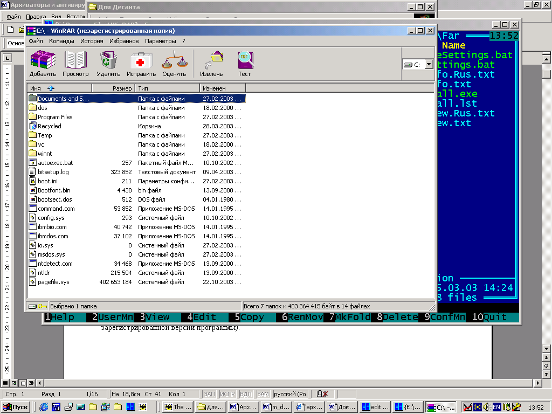
Task: Sort by the Имя column header
Action: [x=59, y=88]
